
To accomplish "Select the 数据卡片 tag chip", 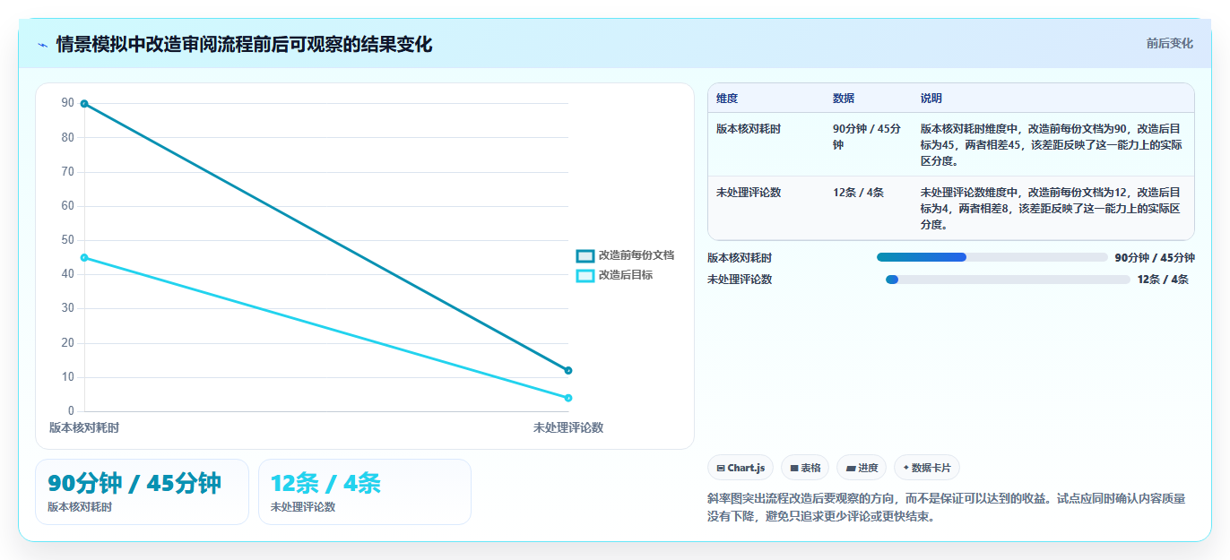I will pos(927,468).
